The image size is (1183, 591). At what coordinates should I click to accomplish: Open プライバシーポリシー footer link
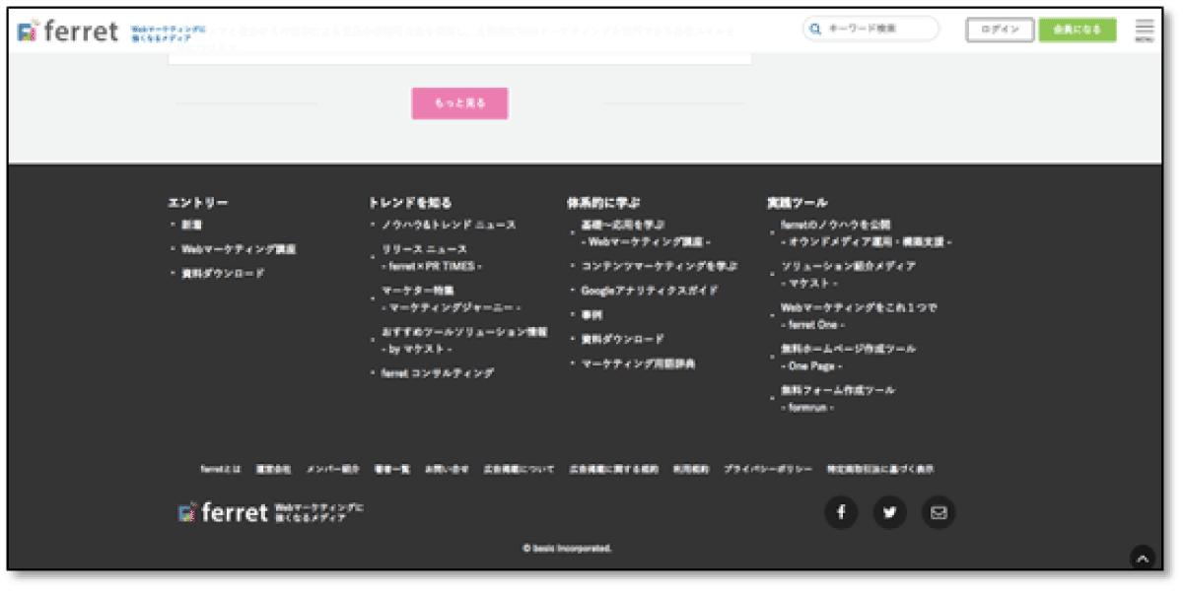click(x=768, y=470)
